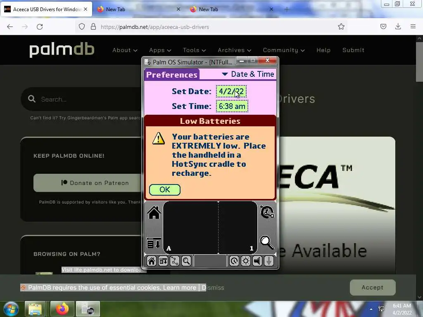The height and width of the screenshot is (317, 423).
Task: Click Firefox icon in taskbar
Action: pos(62,309)
